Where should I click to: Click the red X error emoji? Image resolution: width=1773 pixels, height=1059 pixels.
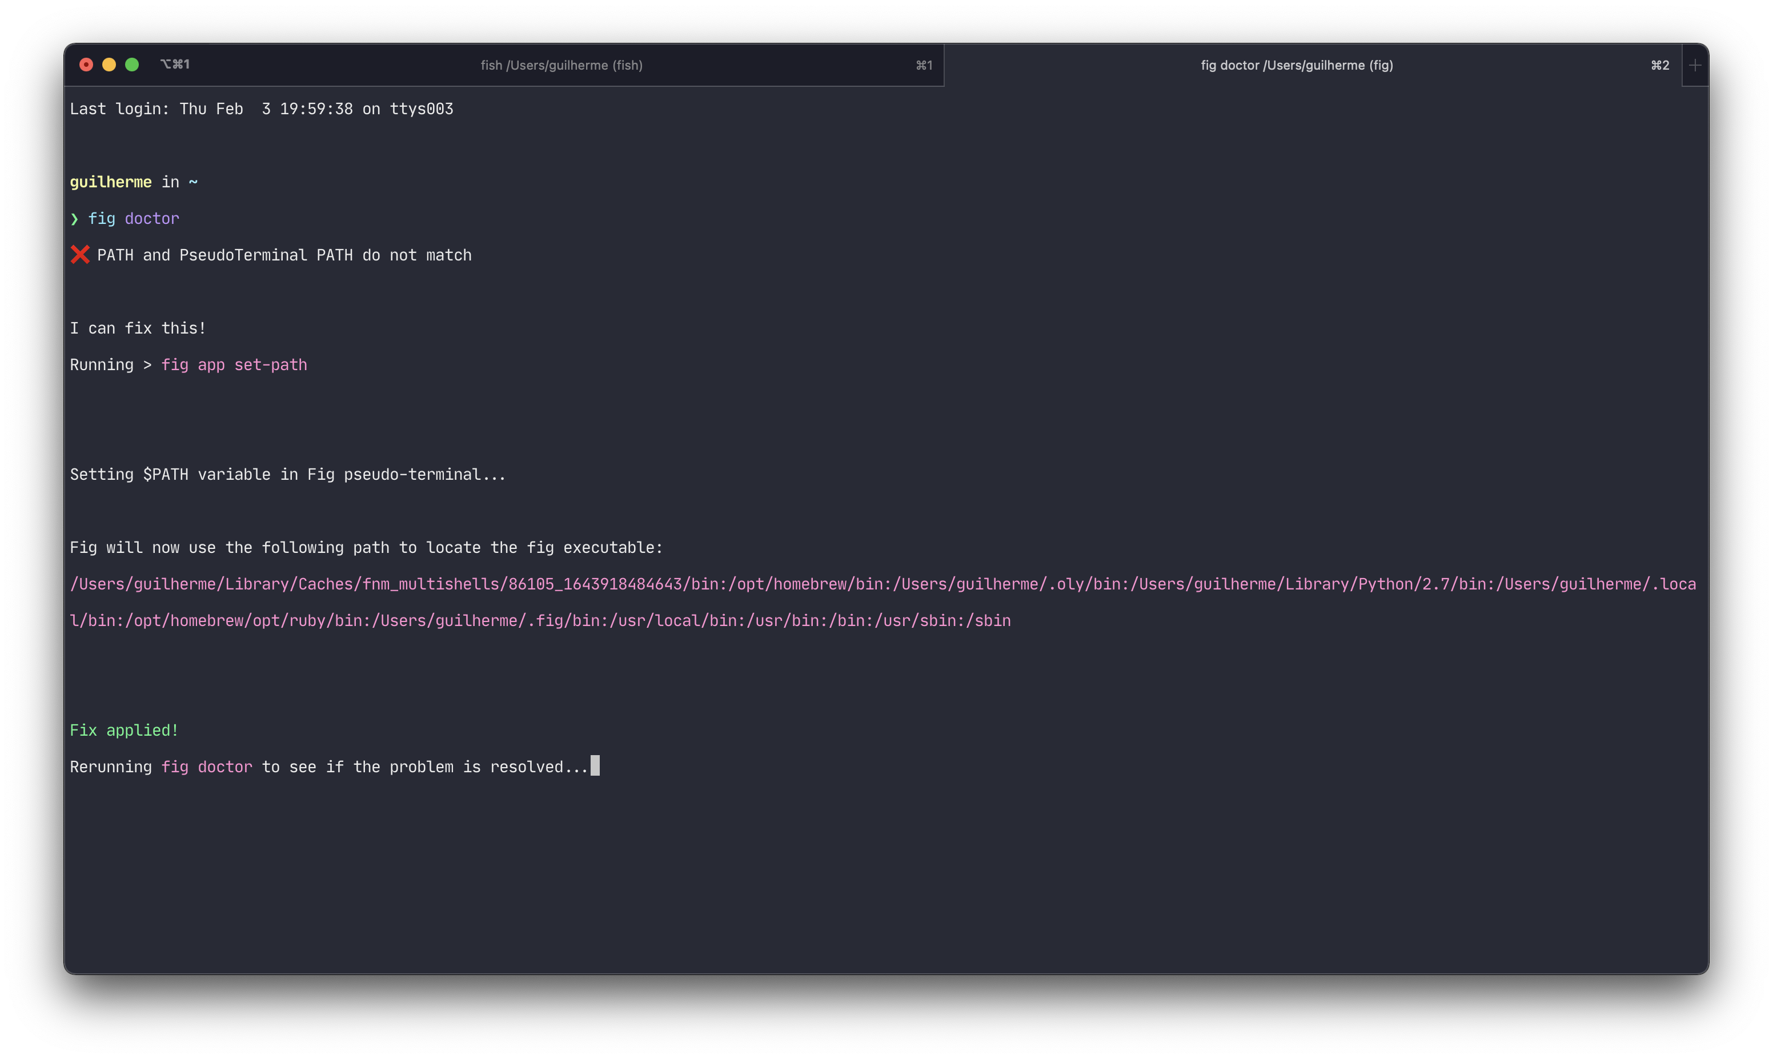pyautogui.click(x=80, y=255)
